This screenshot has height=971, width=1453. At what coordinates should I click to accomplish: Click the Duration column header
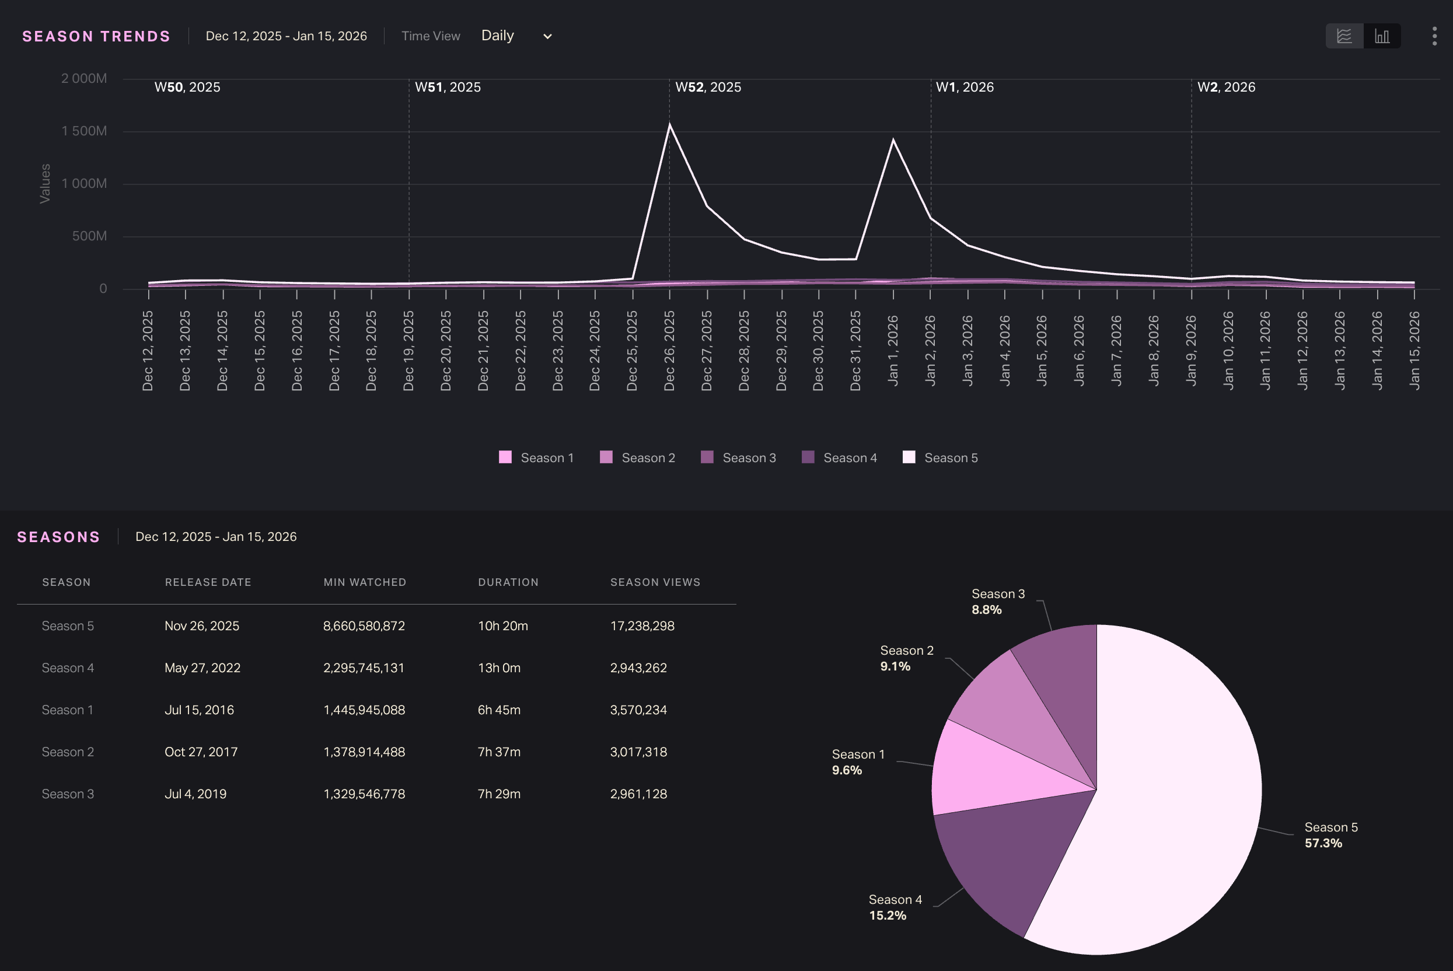[x=508, y=582]
